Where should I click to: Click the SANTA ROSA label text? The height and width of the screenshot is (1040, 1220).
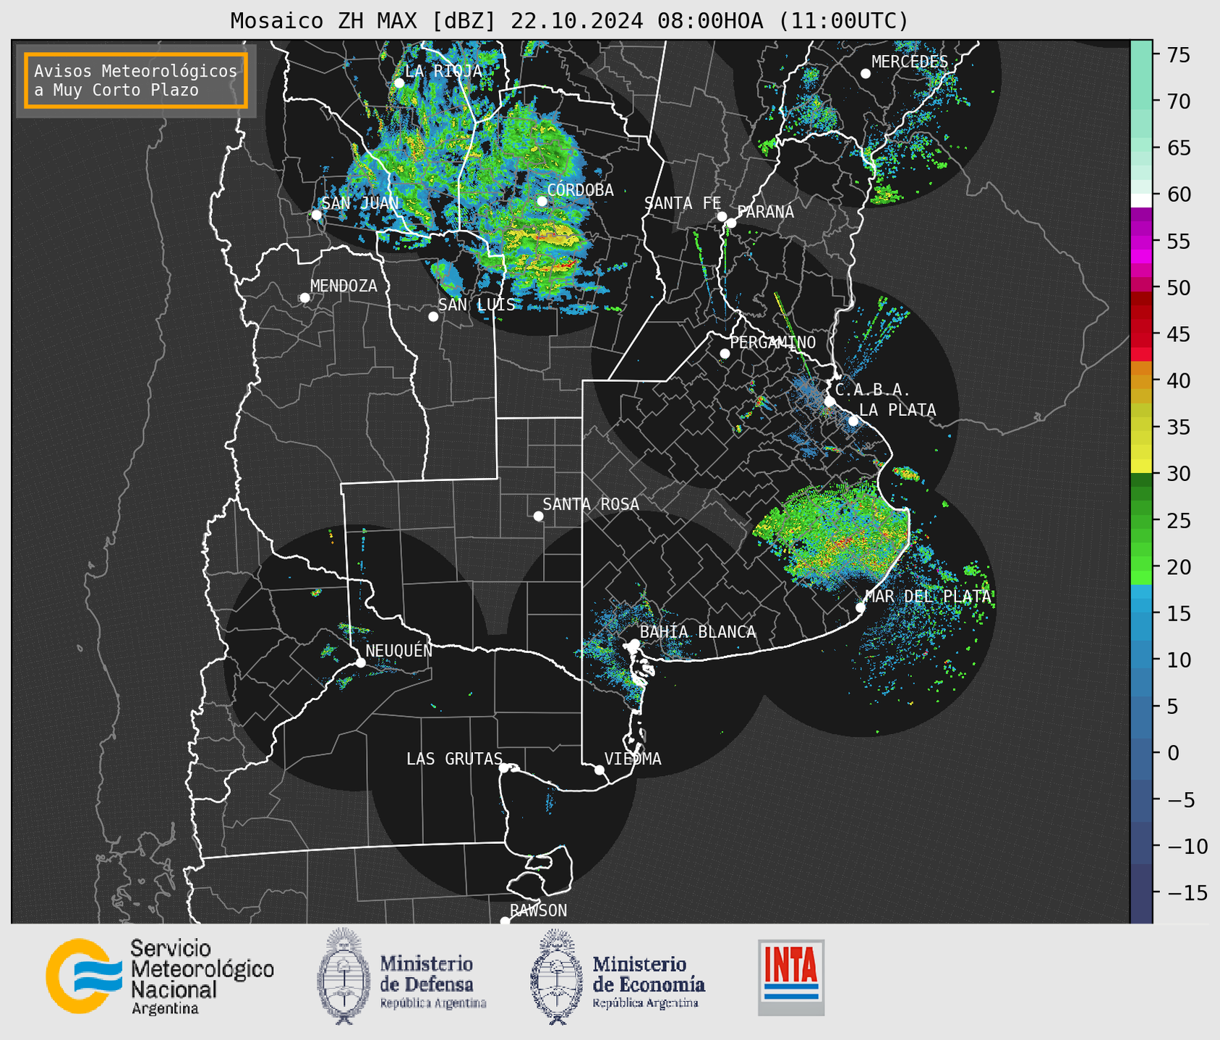click(x=591, y=504)
